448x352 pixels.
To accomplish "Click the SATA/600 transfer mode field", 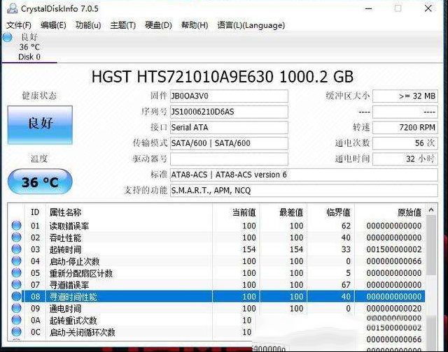I will [x=229, y=143].
